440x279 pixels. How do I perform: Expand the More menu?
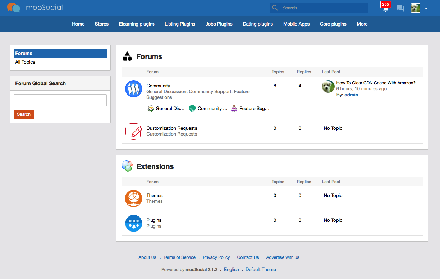click(362, 24)
